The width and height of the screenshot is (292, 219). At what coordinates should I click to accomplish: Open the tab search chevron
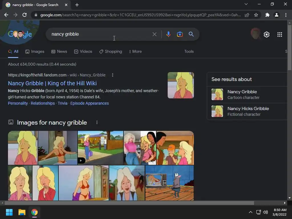click(246, 4)
